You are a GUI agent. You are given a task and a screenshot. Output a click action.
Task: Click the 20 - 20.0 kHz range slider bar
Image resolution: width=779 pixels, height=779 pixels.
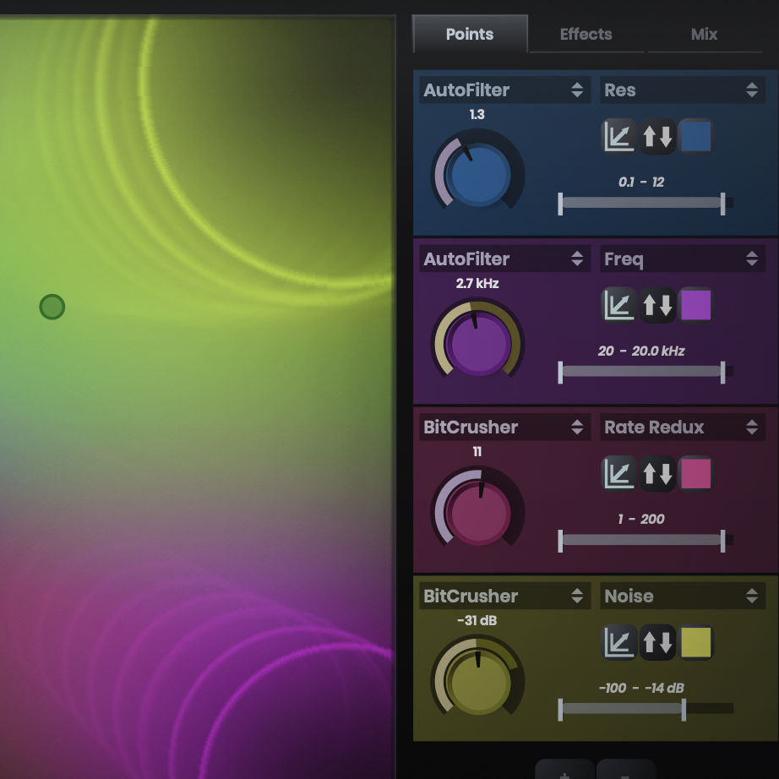(x=641, y=372)
